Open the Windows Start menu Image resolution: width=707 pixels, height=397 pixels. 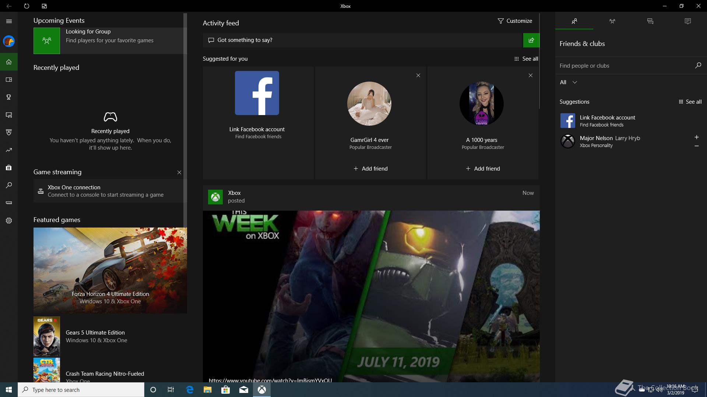(9, 390)
